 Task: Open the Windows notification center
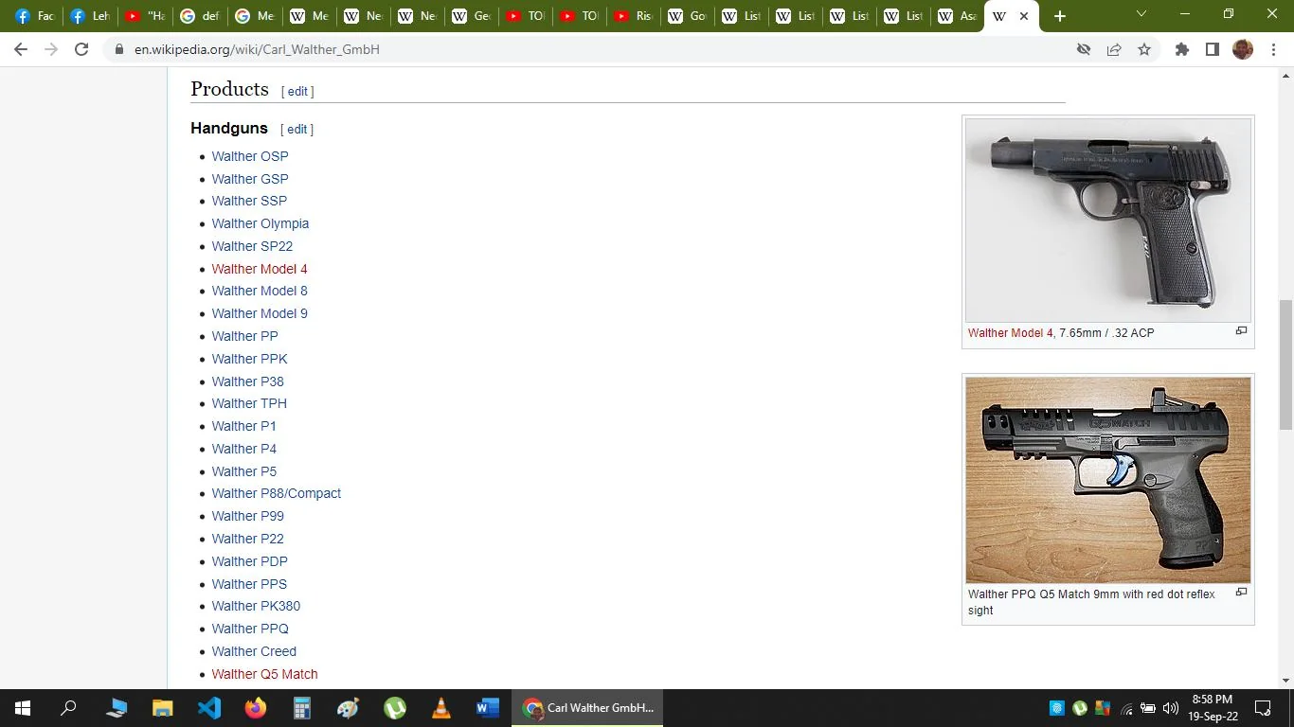coord(1263,708)
